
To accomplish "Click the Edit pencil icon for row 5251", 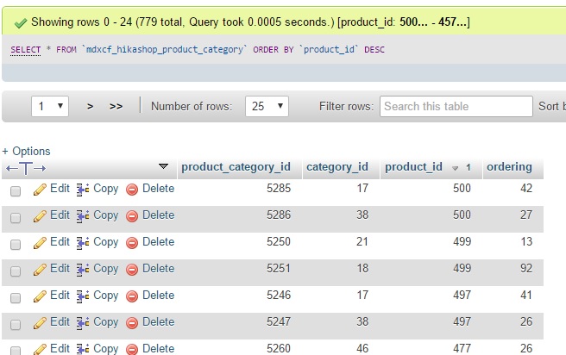I will point(40,270).
